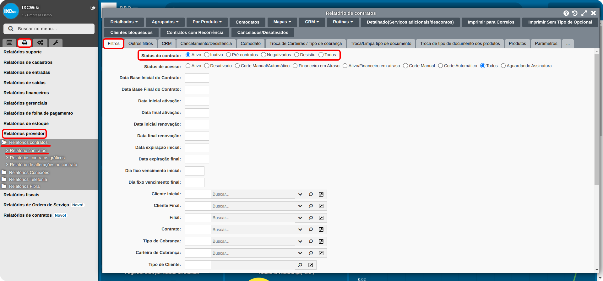
Task: Select Pré-contratos contract status
Action: pos(229,55)
